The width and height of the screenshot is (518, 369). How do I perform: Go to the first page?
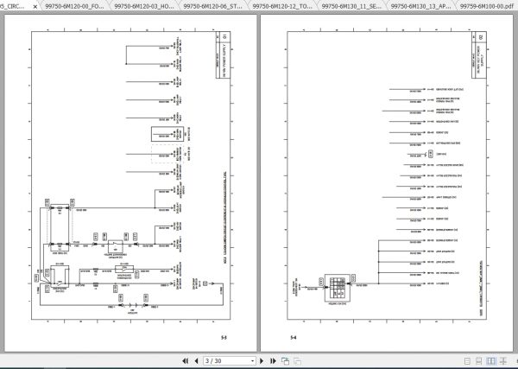[x=185, y=361]
